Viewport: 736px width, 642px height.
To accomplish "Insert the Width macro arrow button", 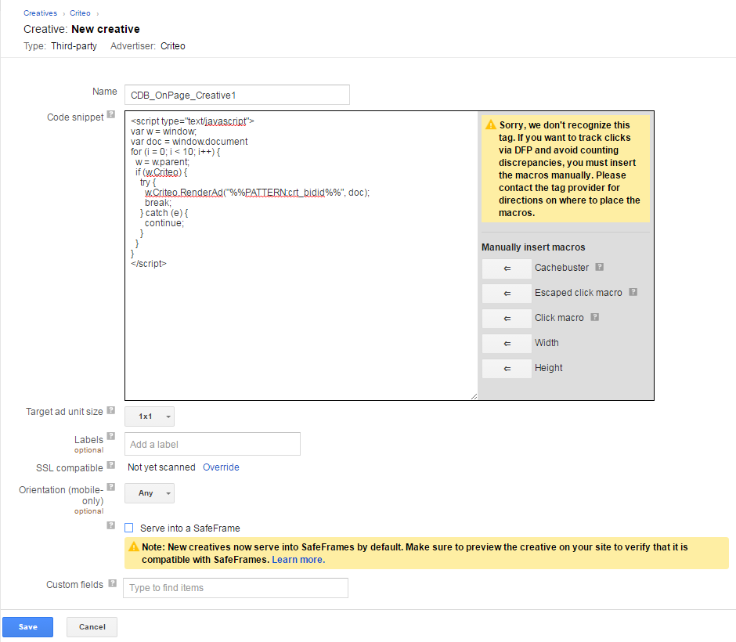I will click(507, 344).
